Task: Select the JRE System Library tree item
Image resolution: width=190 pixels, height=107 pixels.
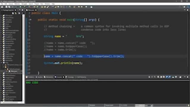Action: [x=13, y=65]
